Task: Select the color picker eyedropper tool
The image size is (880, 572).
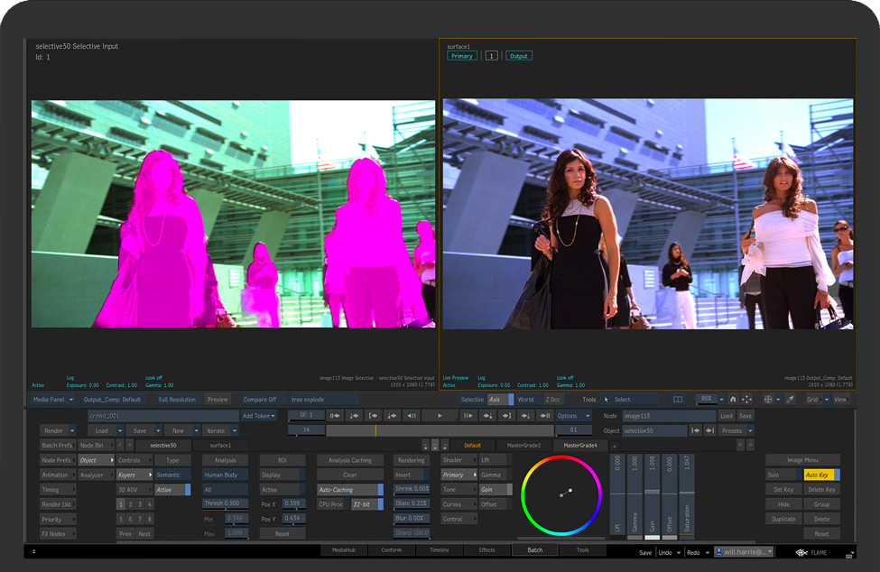Action: pos(790,400)
